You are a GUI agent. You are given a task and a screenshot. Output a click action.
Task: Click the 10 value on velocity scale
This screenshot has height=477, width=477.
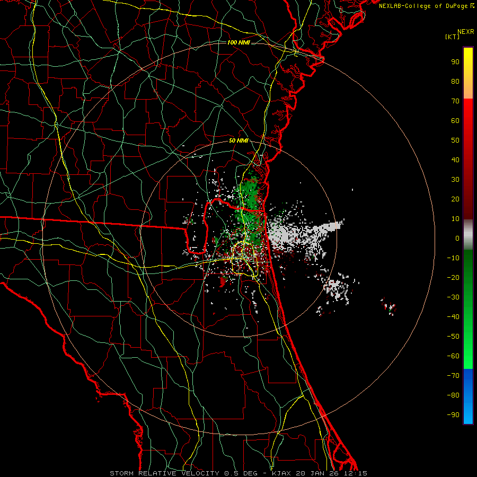455,219
